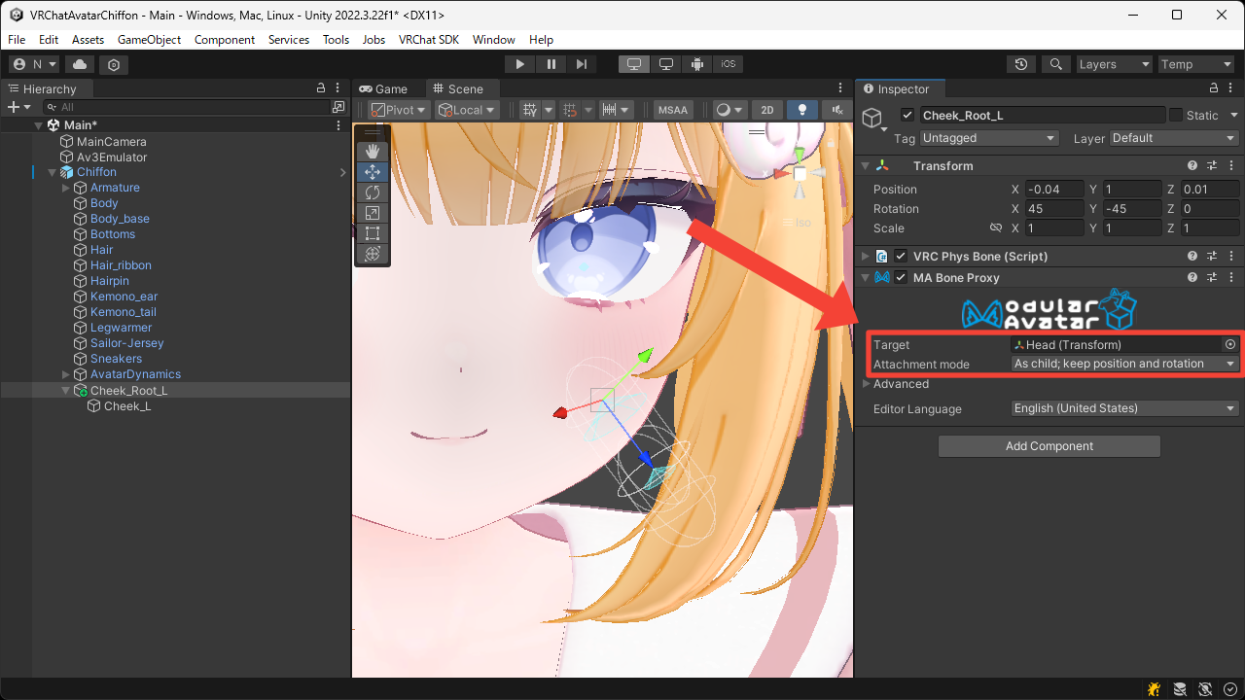Click the object picker beside the Target field

point(1229,344)
